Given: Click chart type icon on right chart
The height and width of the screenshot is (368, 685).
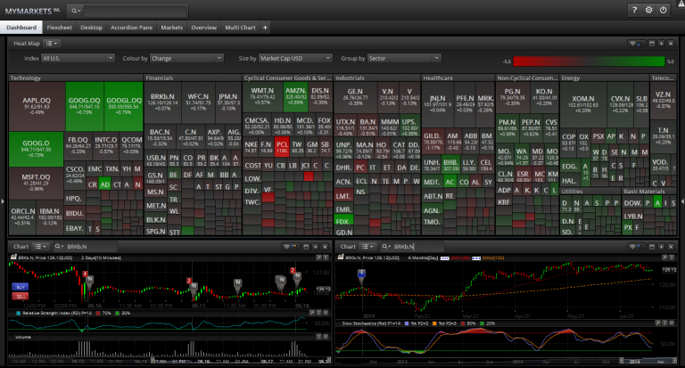Looking at the screenshot, I should [x=341, y=258].
